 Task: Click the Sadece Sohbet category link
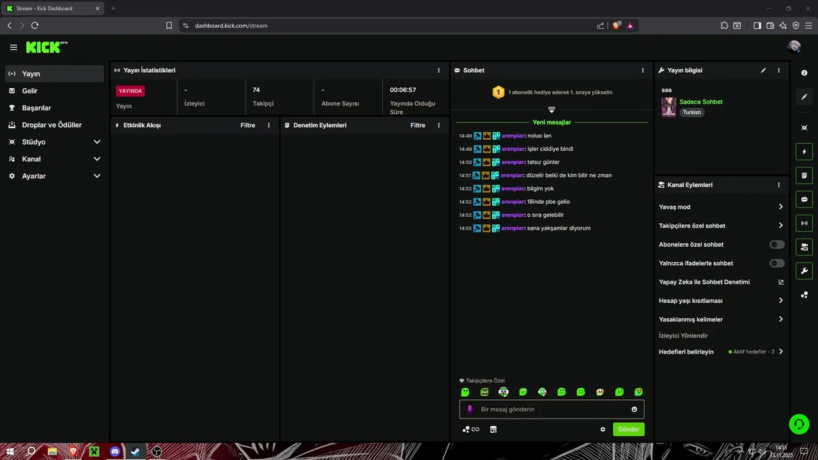701,102
